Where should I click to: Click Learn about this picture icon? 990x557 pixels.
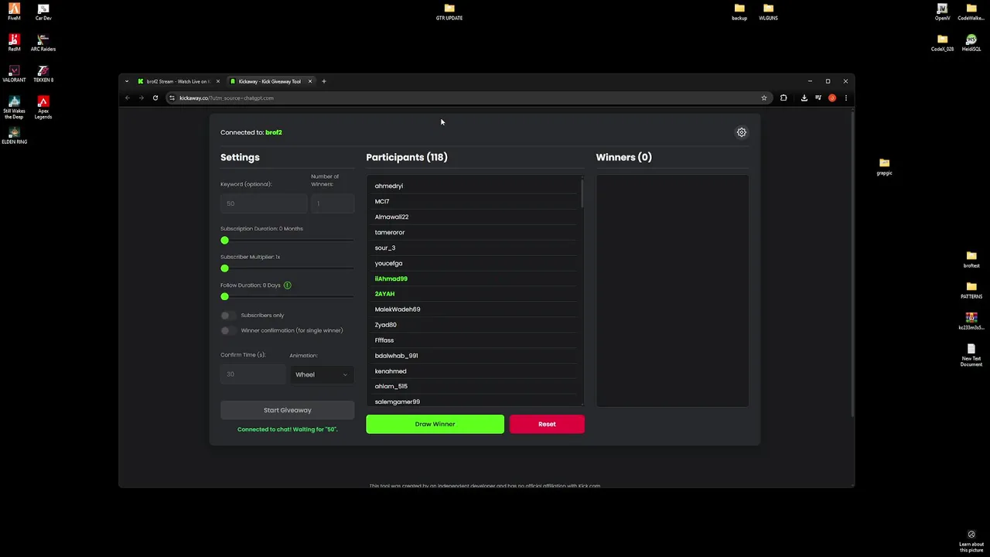971,540
